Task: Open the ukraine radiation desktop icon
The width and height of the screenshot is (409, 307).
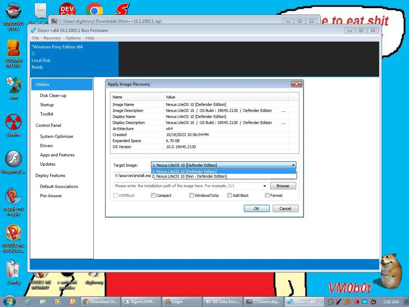Action: [13, 125]
